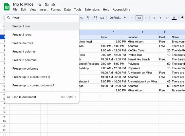The image size is (185, 136).
Task: Select row 22 header
Action: coord(5,130)
